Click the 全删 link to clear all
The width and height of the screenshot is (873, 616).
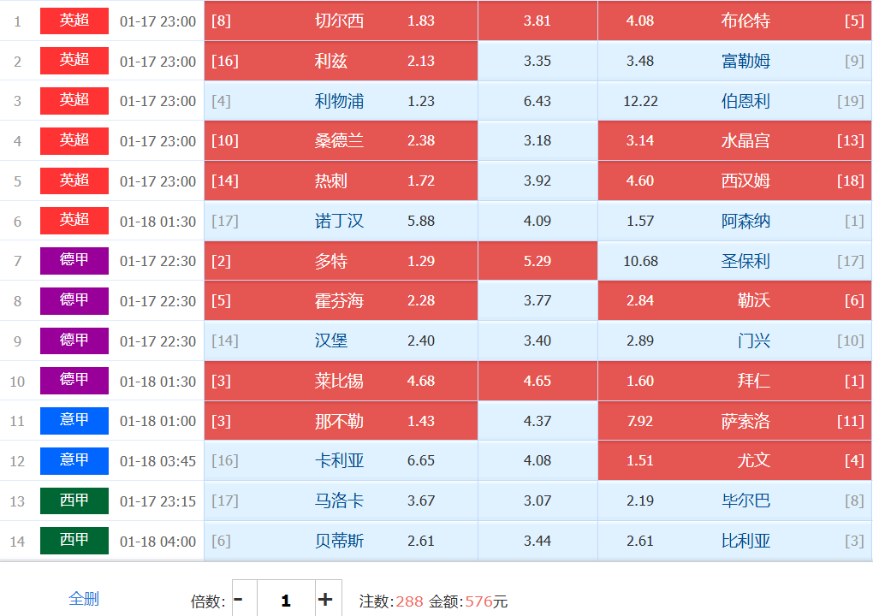pyautogui.click(x=84, y=599)
